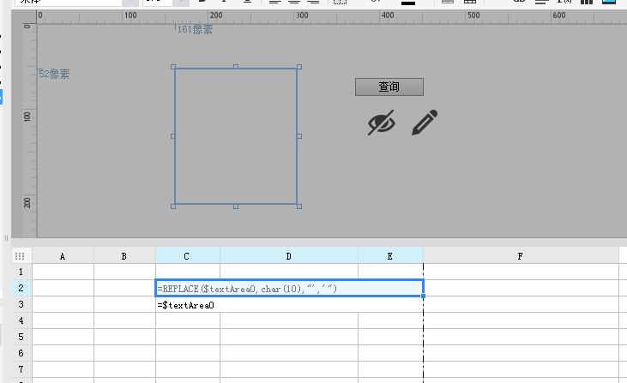Toggle the crossed-out eye visibility icon
627x383 pixels.
(x=382, y=123)
